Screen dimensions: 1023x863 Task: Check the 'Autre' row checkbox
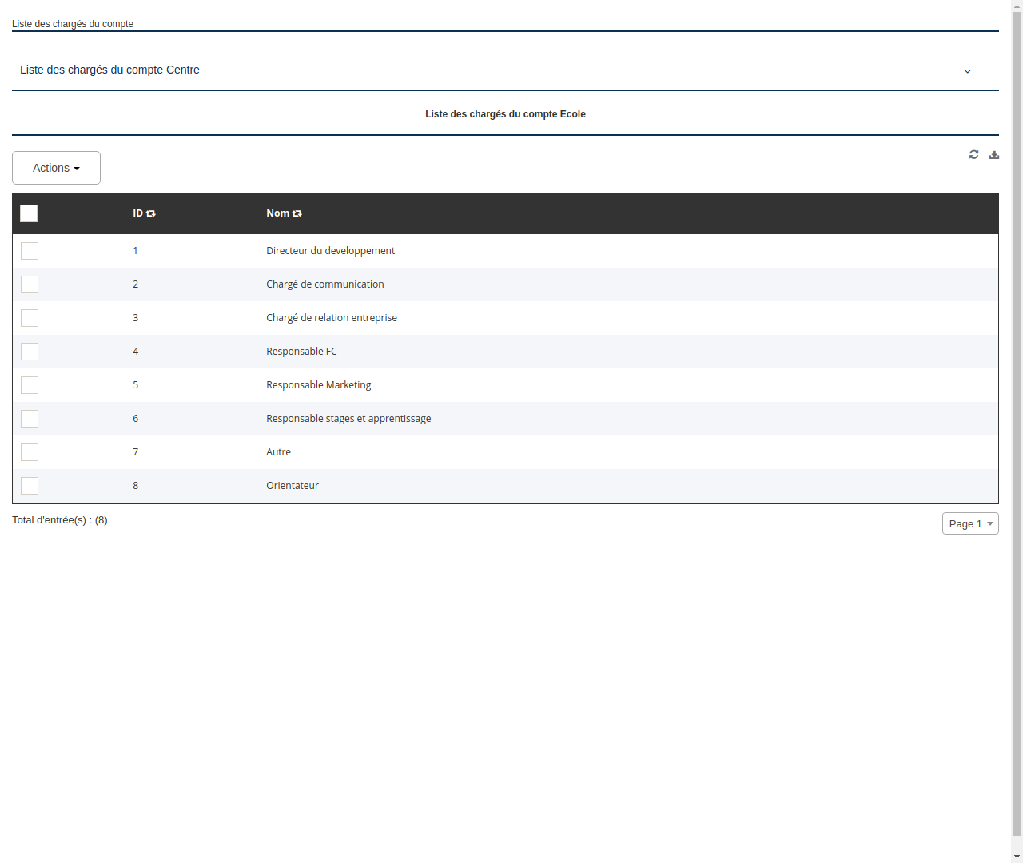(x=30, y=451)
